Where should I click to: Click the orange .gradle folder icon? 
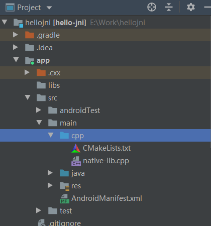30,35
